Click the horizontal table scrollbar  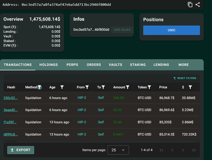coord(107,142)
